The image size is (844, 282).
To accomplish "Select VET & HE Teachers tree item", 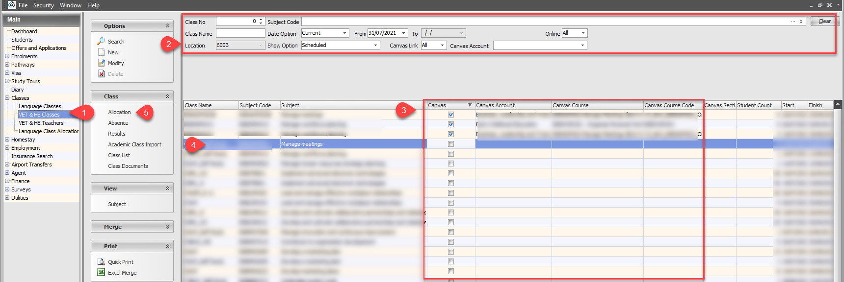I will tap(41, 123).
